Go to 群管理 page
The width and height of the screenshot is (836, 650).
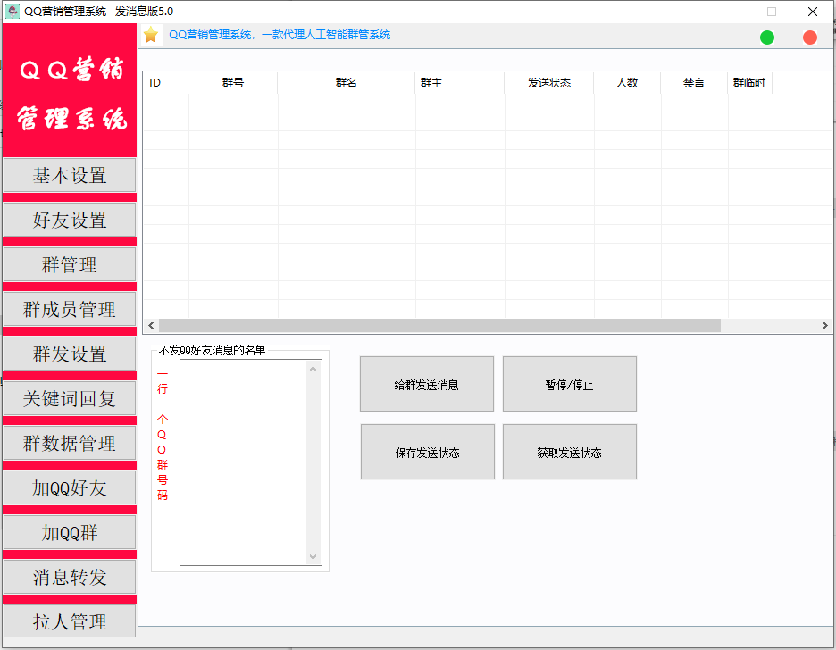pos(70,265)
